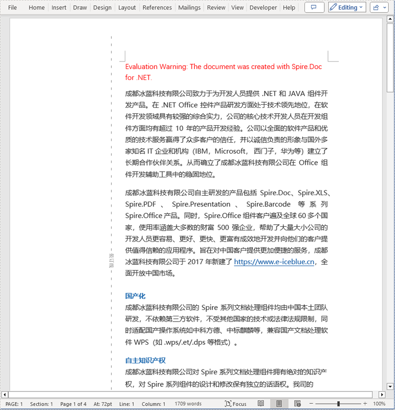Click the horizontal scrollbar track
395x410 pixels.
pyautogui.click(x=191, y=394)
